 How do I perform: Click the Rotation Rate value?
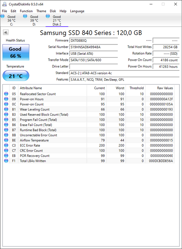(166, 54)
